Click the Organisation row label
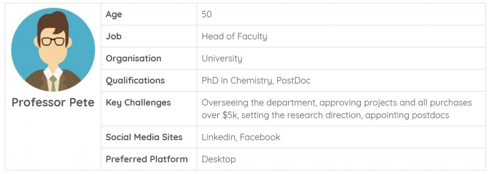 tap(133, 58)
